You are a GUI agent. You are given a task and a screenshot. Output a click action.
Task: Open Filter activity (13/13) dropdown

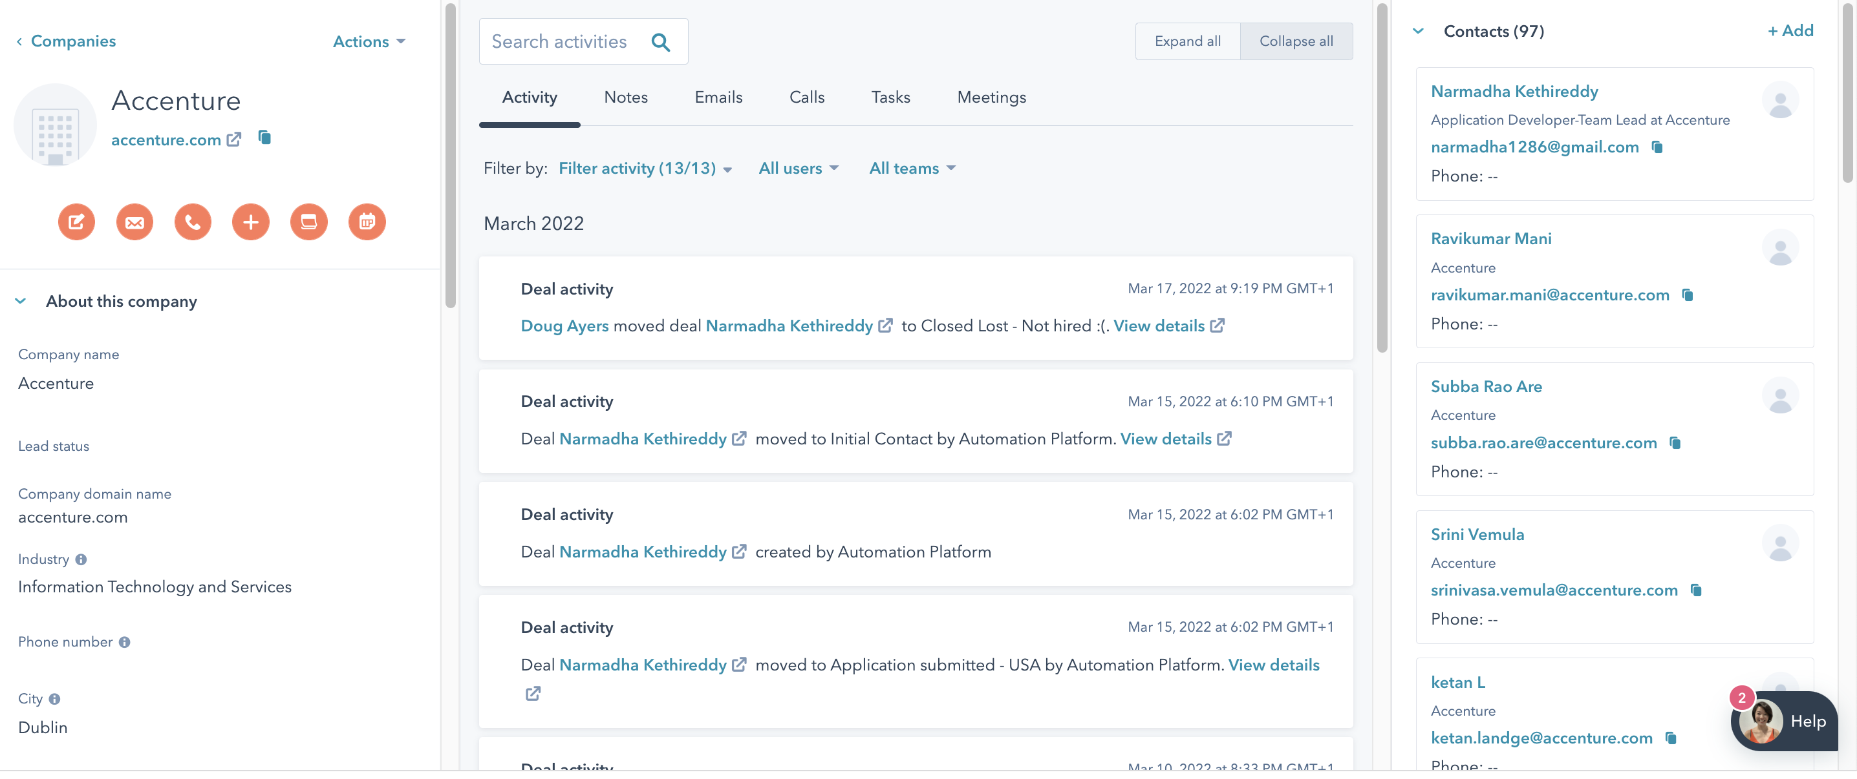(x=645, y=169)
